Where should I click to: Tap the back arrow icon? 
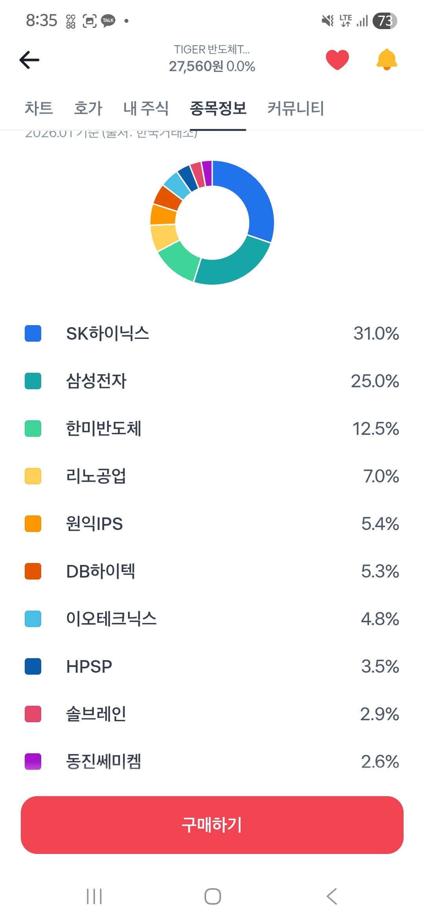pyautogui.click(x=29, y=60)
